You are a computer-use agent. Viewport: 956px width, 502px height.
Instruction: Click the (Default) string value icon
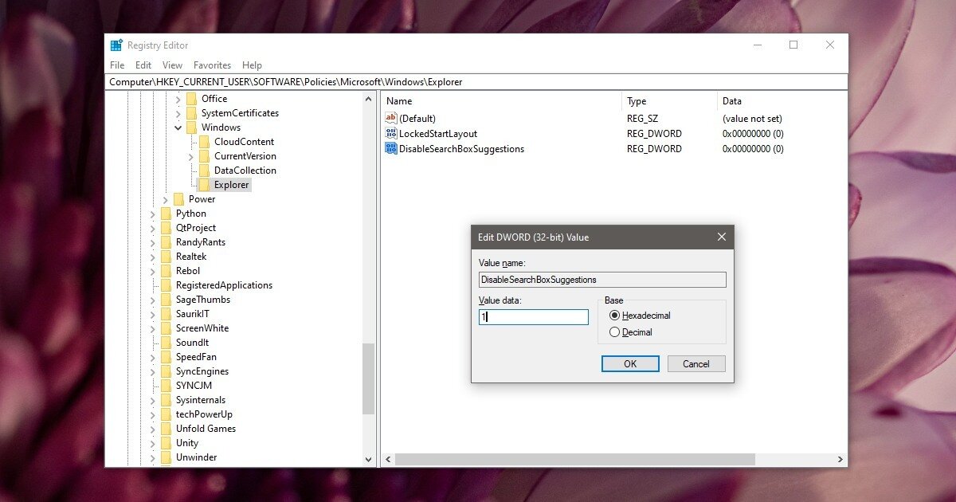(391, 118)
